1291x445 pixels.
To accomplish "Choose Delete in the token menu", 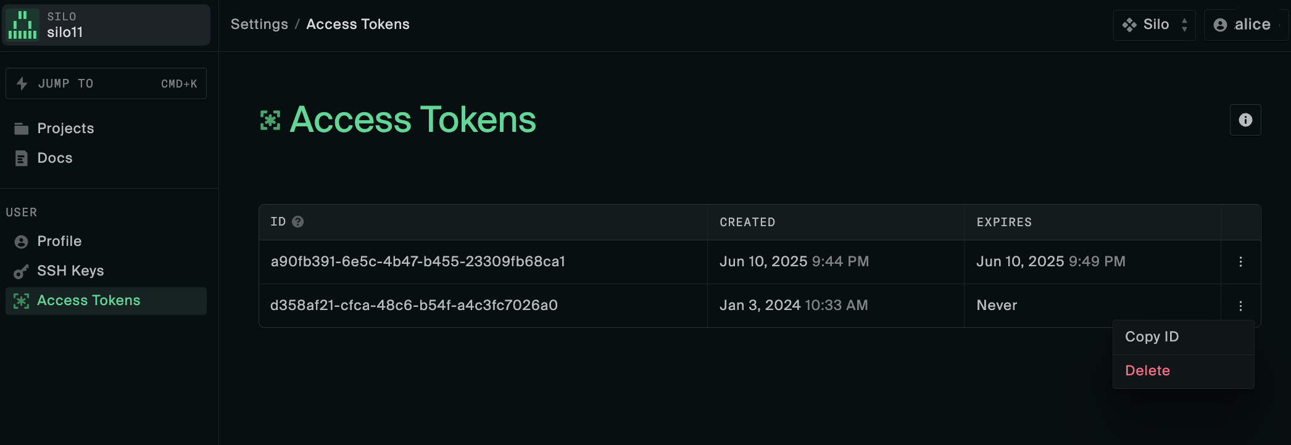I will tap(1147, 371).
